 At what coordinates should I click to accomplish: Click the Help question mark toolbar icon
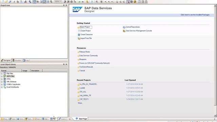coord(75,2)
